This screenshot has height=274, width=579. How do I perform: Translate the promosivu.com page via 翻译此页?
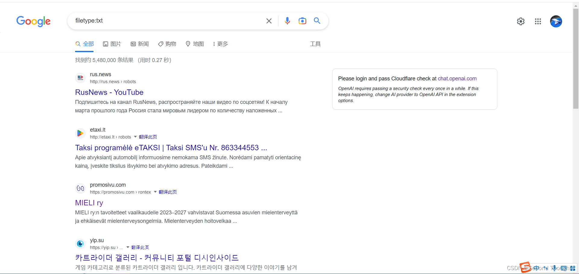click(x=168, y=192)
